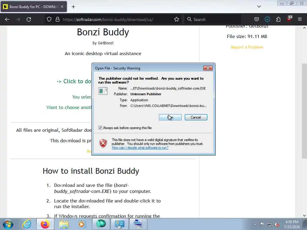This screenshot has width=307, height=230.
Task: Click the Report a Problem link
Action: click(247, 47)
